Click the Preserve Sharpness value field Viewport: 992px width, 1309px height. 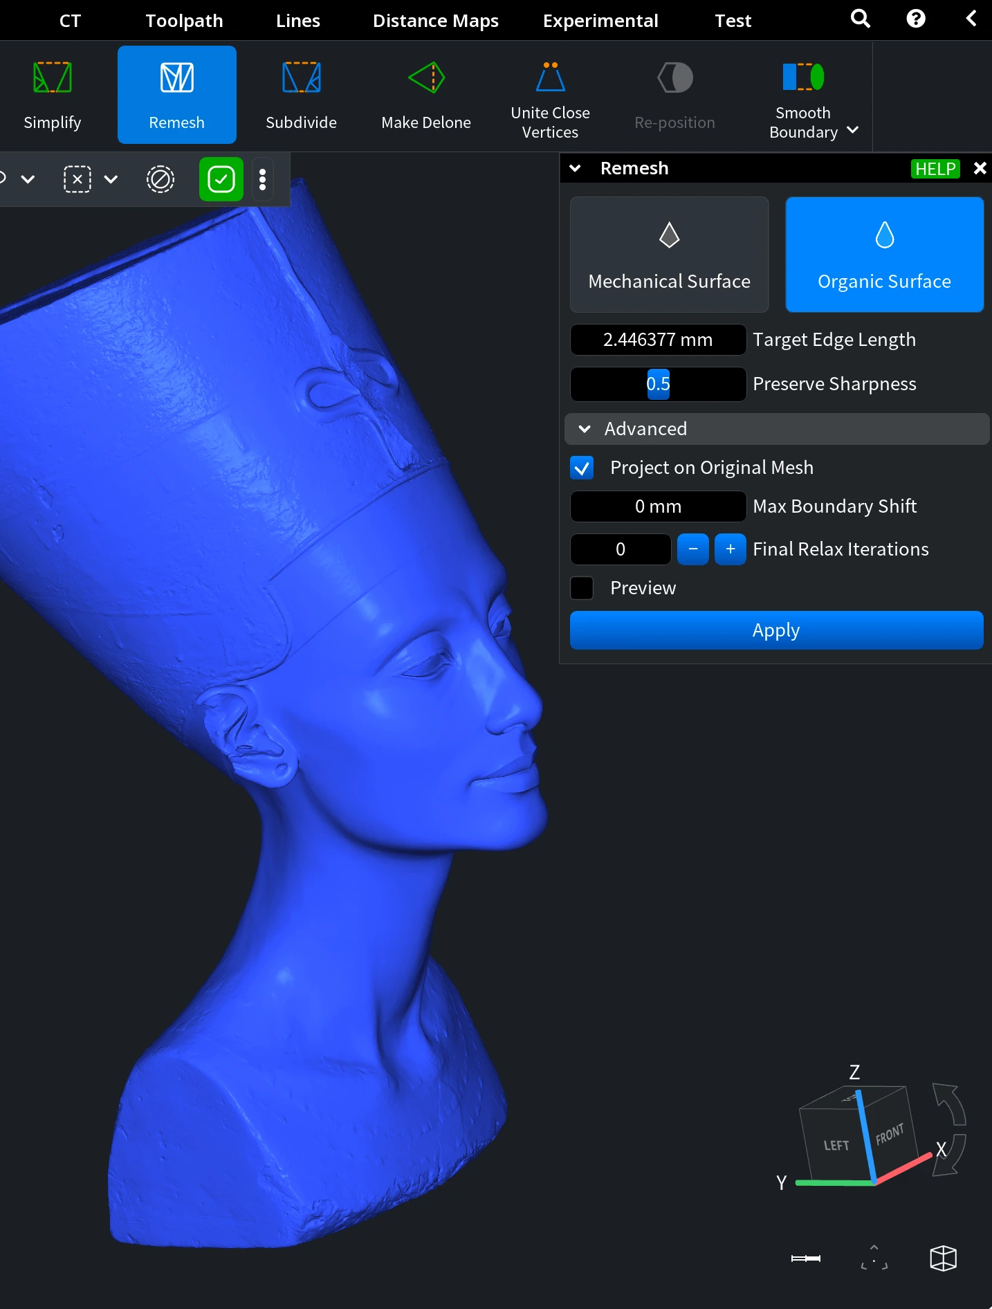point(658,384)
